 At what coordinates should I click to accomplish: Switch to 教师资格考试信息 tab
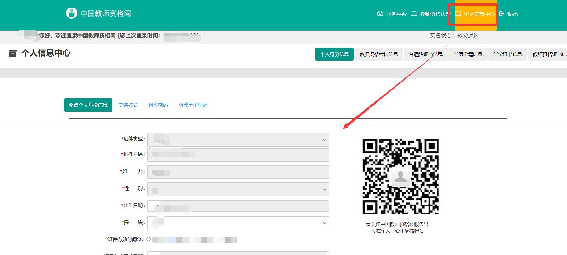pos(378,54)
